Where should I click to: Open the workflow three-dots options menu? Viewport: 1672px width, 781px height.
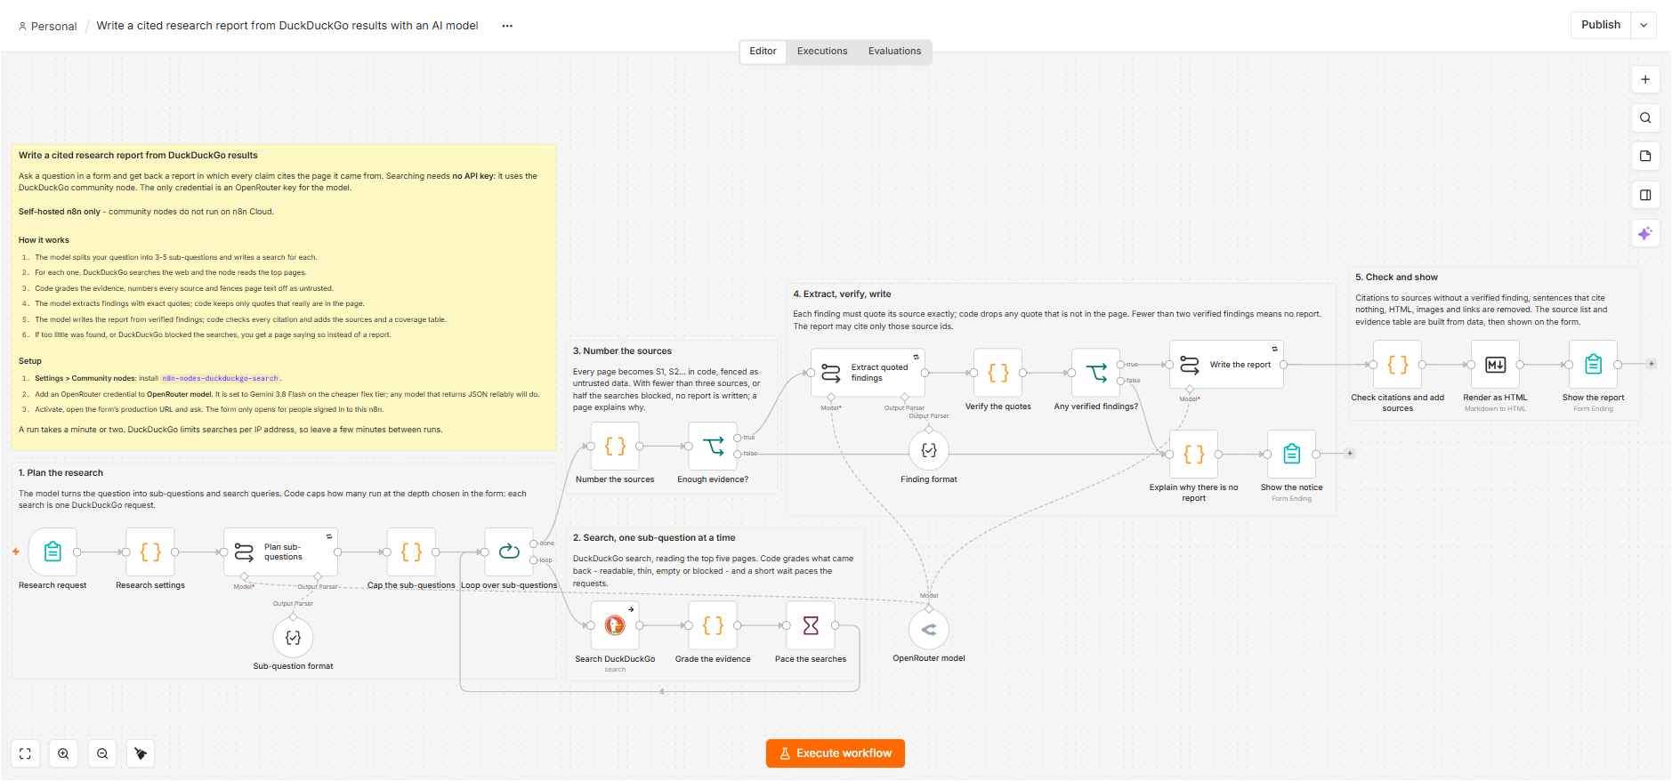(507, 26)
